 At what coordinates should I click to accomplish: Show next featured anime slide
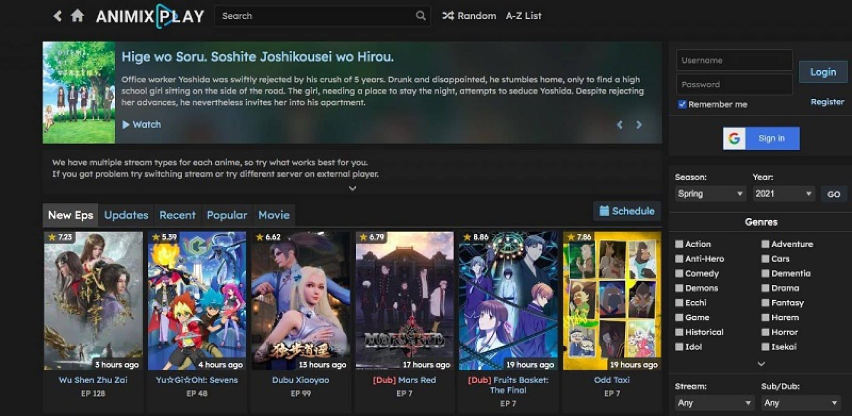pos(639,125)
